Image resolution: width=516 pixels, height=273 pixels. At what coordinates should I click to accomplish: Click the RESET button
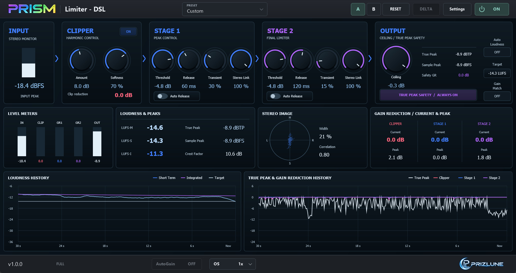[x=396, y=9]
